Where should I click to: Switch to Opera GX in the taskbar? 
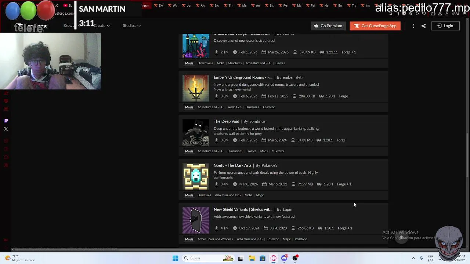(x=274, y=258)
